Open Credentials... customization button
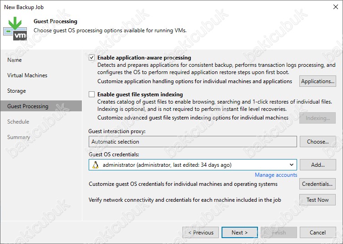The height and width of the screenshot is (244, 343). (318, 184)
